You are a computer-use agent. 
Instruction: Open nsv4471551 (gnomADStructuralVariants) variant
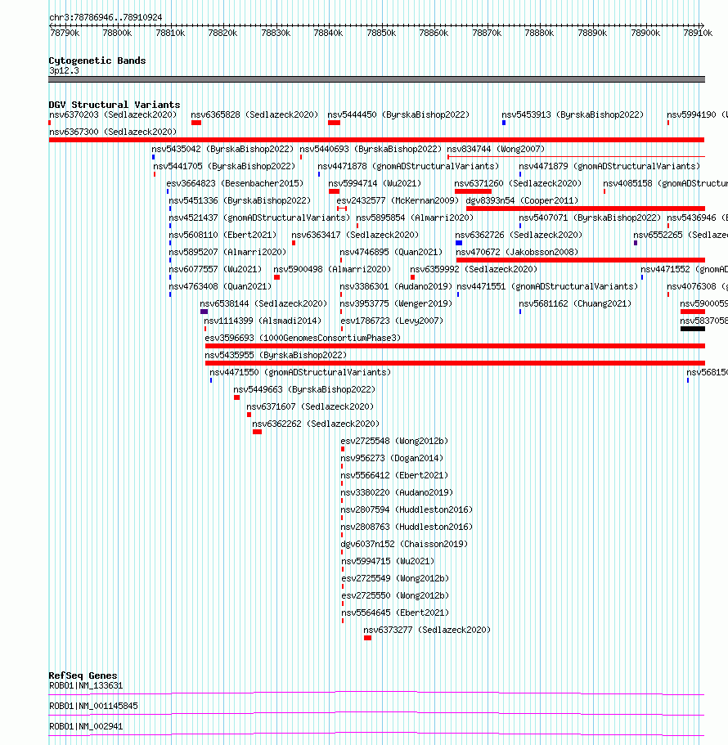[547, 286]
